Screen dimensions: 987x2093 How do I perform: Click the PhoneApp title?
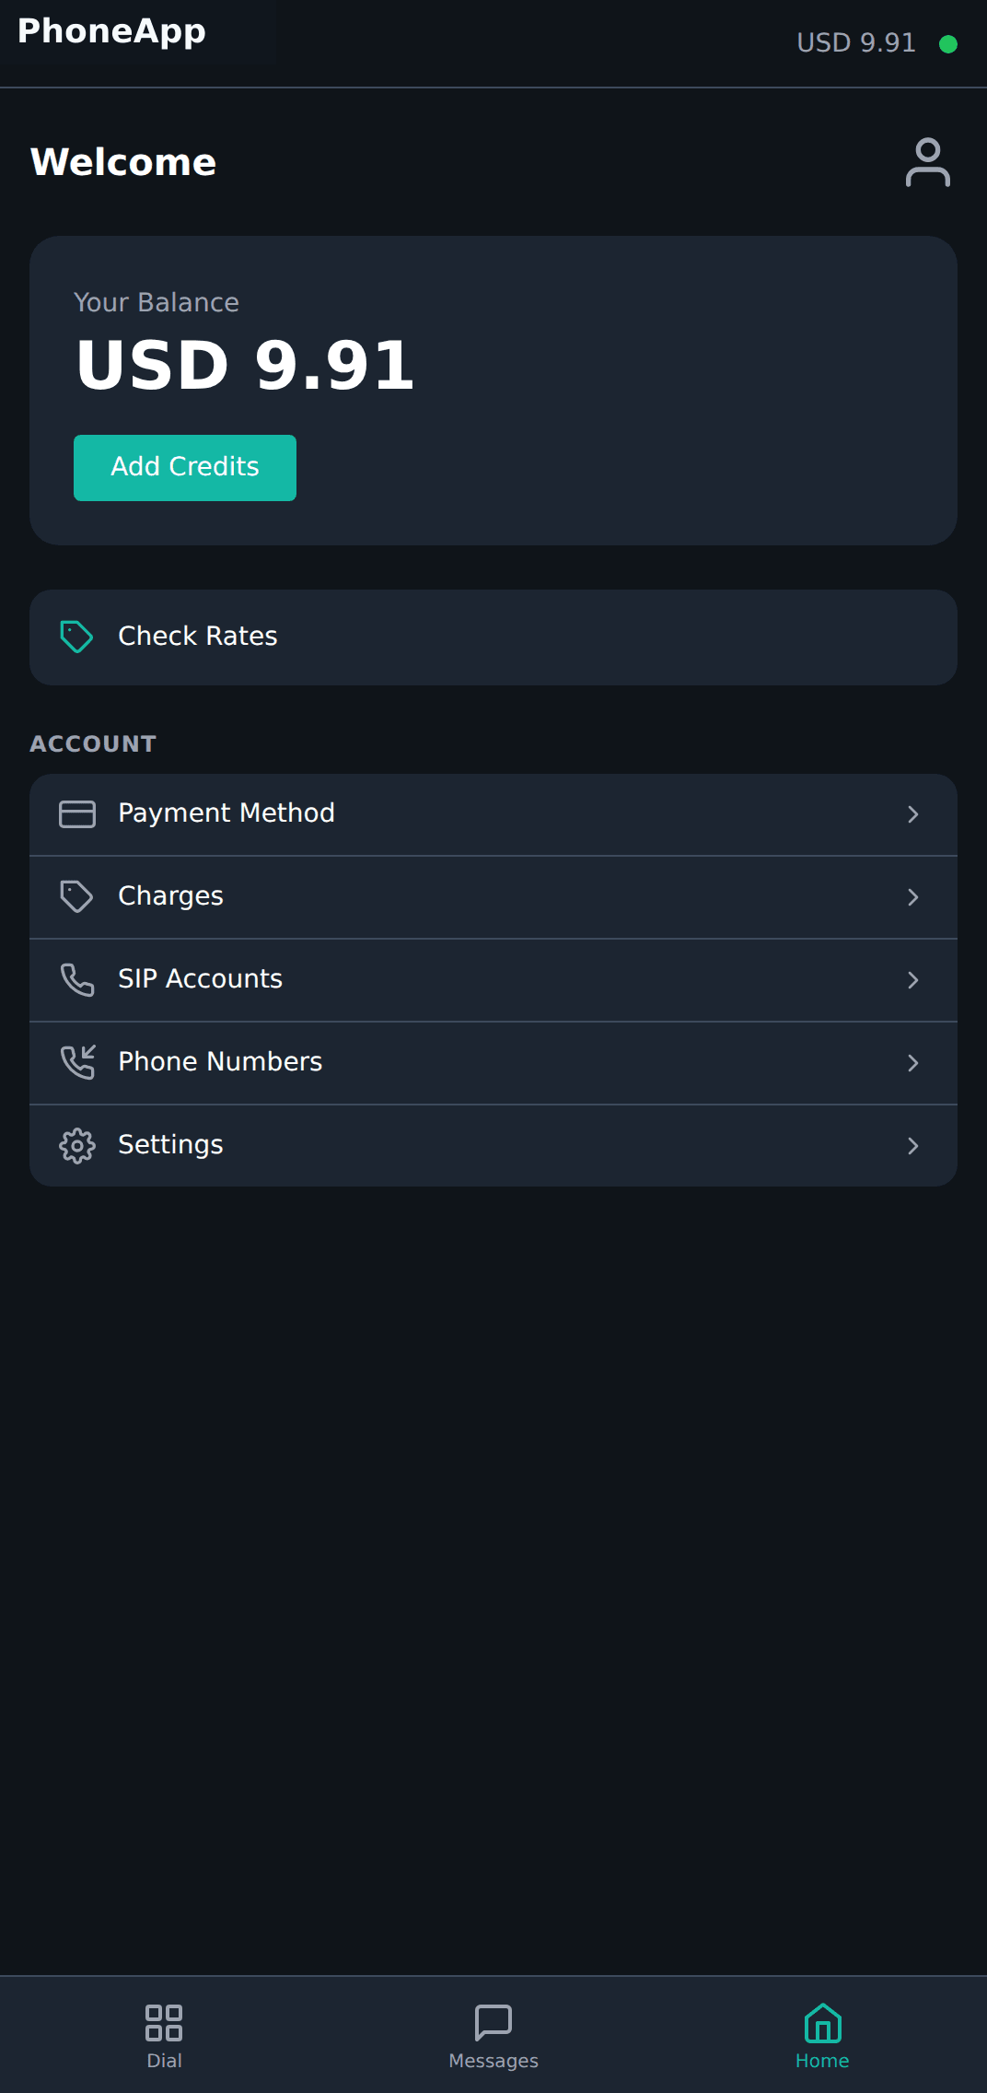tap(111, 32)
